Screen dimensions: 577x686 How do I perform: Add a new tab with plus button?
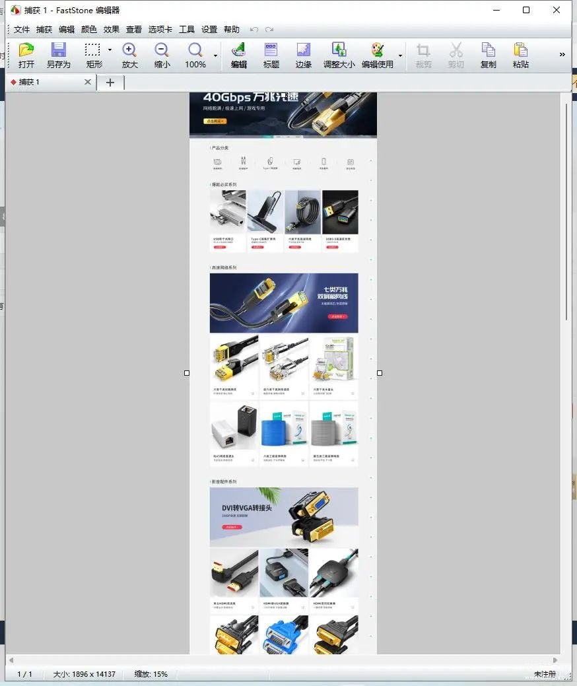[110, 83]
